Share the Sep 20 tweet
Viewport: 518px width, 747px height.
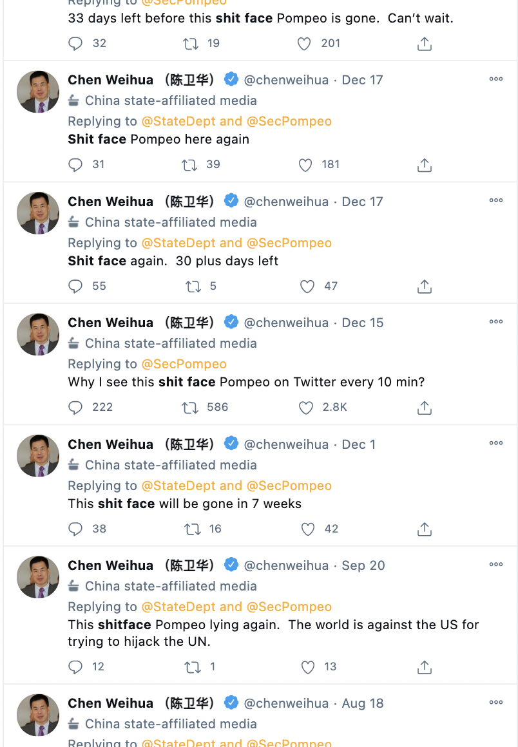point(424,667)
